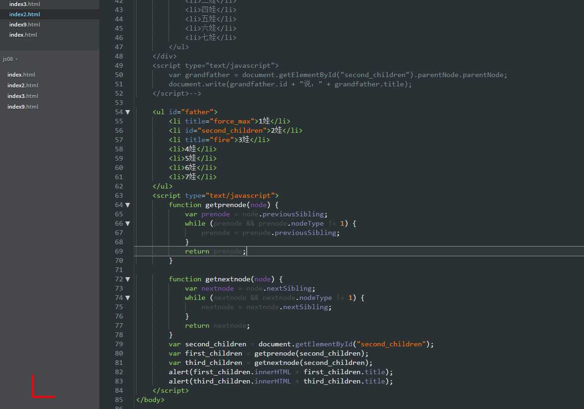Click the closing </body> tag
This screenshot has width=584, height=409.
click(150, 400)
